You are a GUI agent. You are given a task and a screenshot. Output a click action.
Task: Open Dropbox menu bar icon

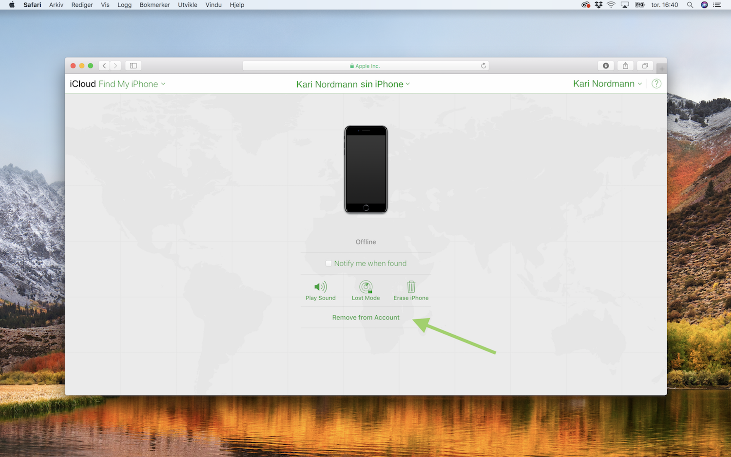(598, 5)
